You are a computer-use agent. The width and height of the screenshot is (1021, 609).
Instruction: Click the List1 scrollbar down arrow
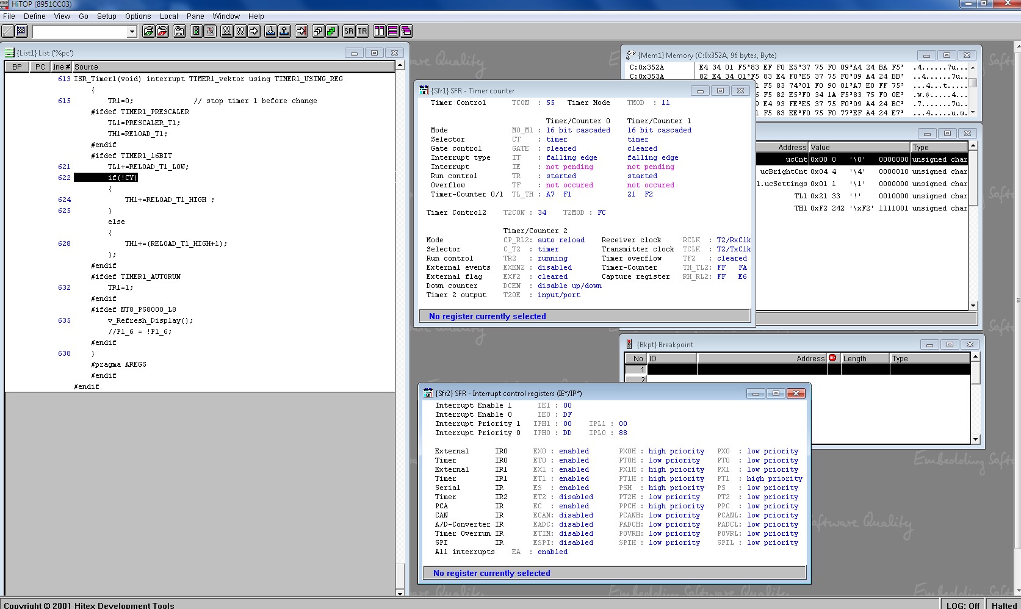pos(400,593)
